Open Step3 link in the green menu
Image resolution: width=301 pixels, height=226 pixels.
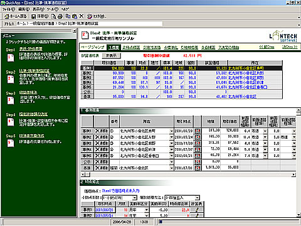pyautogui.click(x=28, y=92)
